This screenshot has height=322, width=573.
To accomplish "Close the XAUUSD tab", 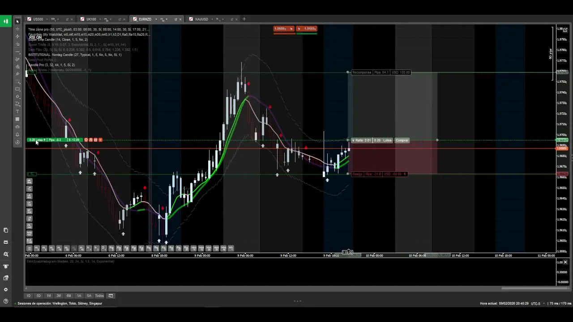I will [x=236, y=19].
